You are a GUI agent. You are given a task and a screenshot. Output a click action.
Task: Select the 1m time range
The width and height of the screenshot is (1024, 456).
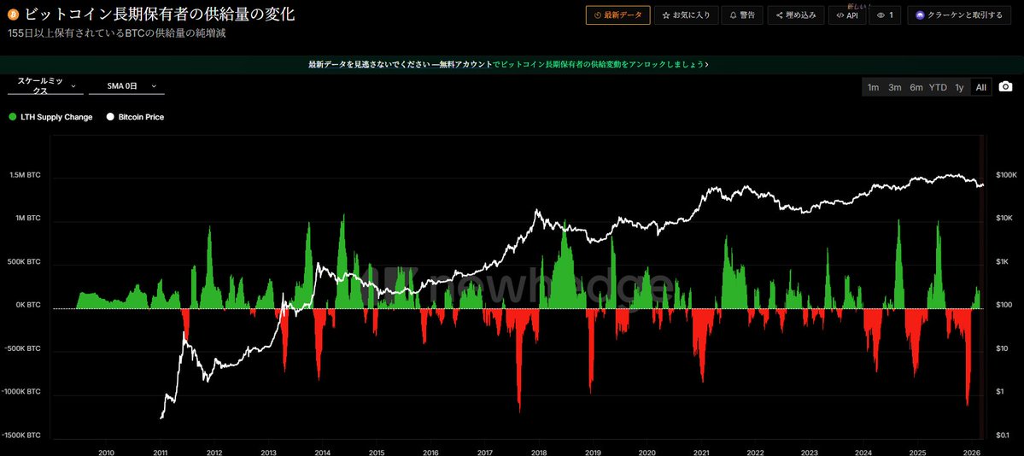pyautogui.click(x=873, y=87)
